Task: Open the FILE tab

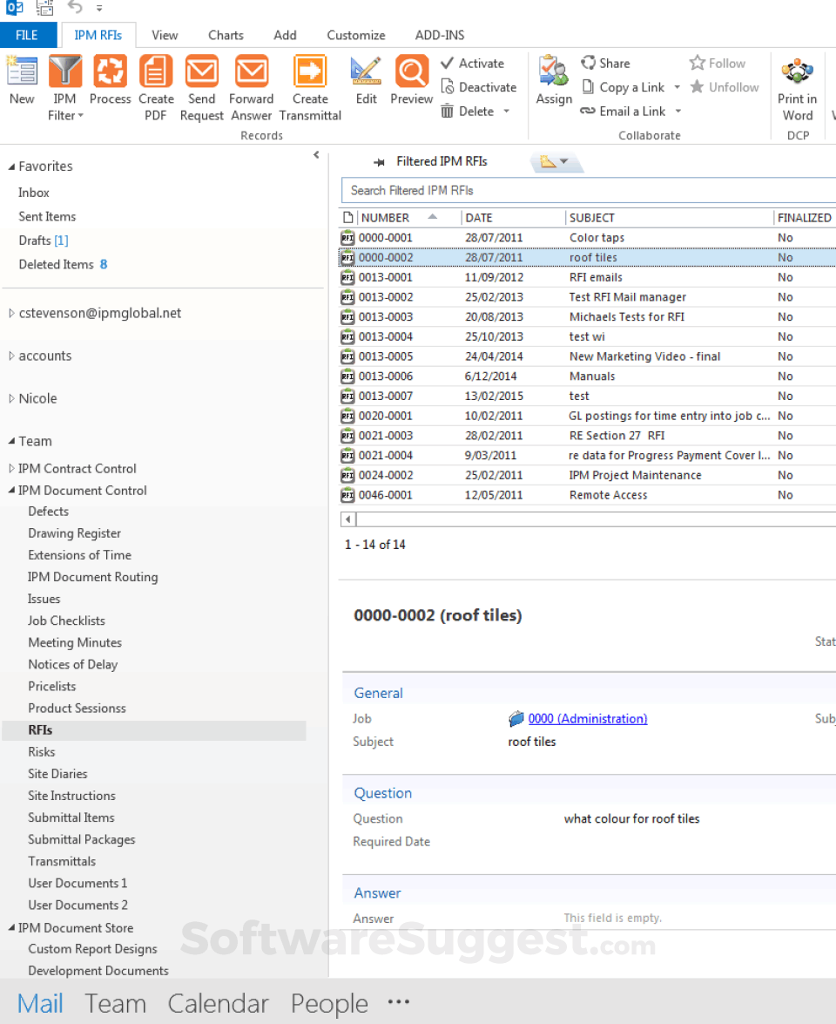Action: [27, 35]
